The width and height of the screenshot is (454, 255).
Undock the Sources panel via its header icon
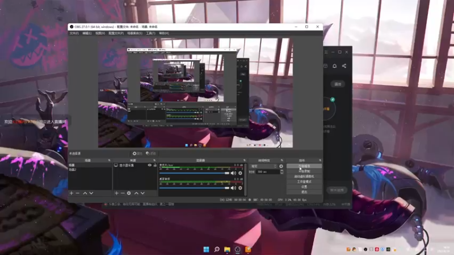(x=154, y=160)
